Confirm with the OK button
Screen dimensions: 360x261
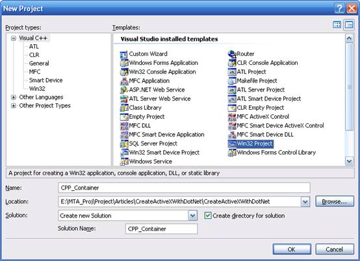[292, 249]
